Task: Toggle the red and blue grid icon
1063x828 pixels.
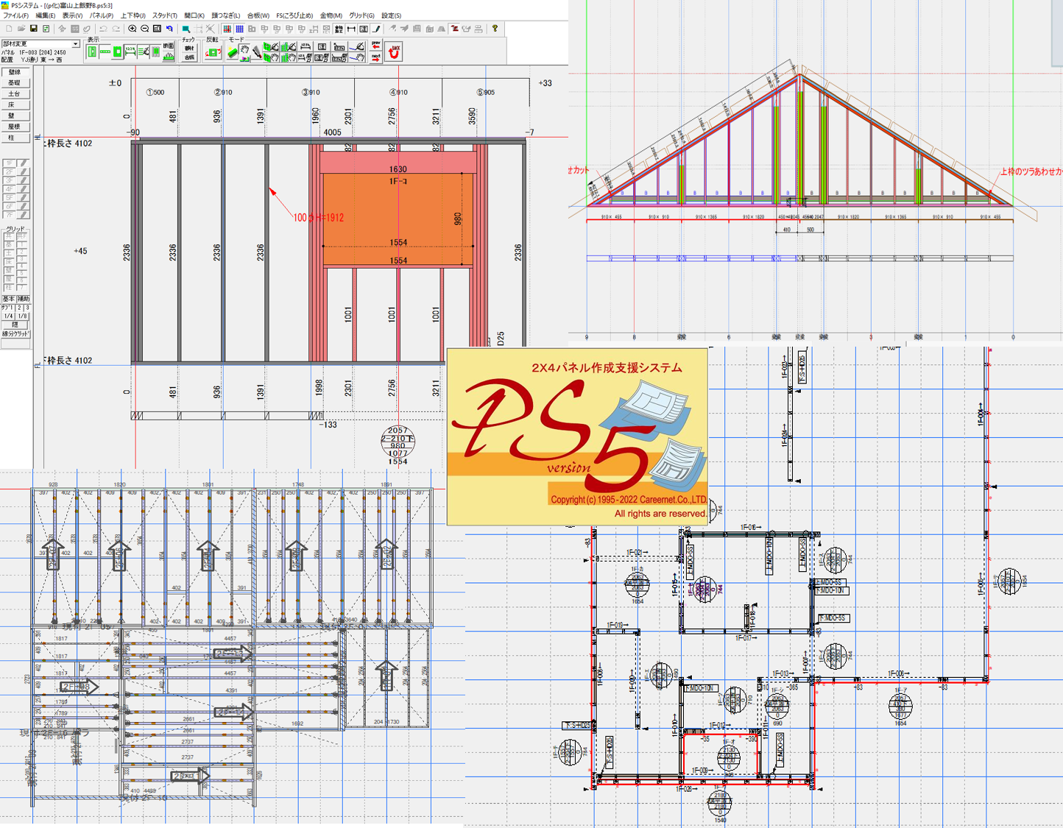Action: tap(227, 29)
